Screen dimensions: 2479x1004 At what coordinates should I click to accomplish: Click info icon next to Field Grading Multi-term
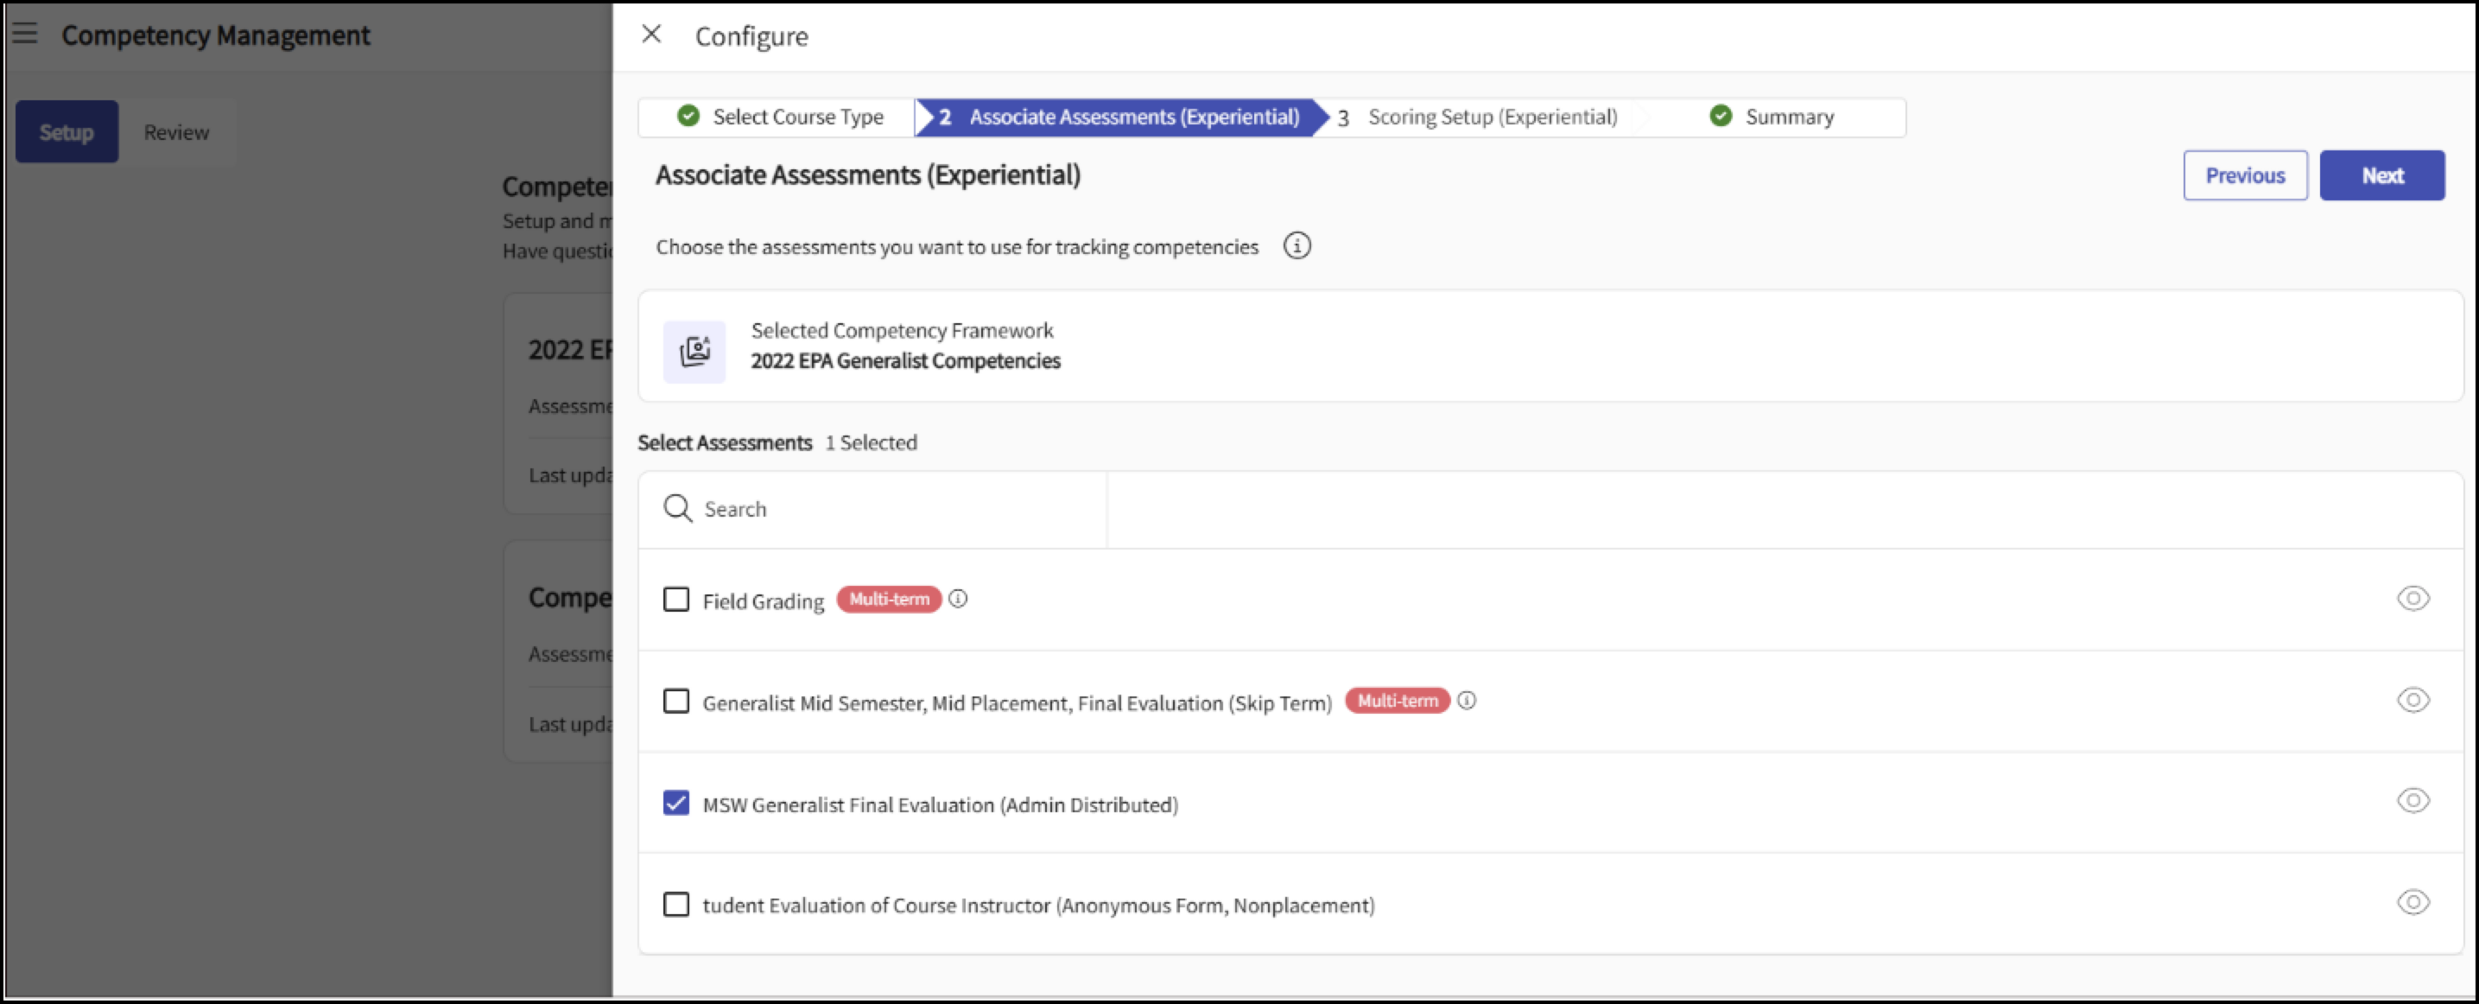coord(958,599)
